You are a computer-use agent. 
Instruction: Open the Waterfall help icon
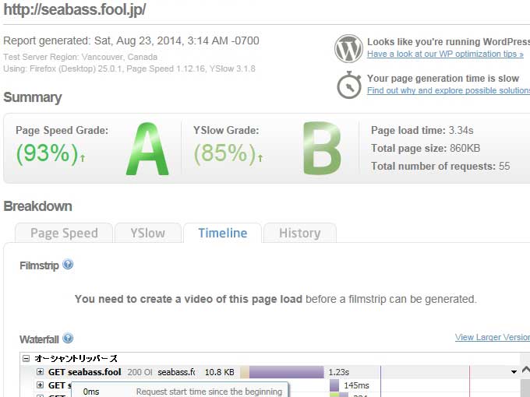(68, 339)
